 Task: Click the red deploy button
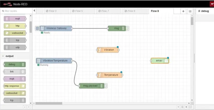click(x=212, y=4)
